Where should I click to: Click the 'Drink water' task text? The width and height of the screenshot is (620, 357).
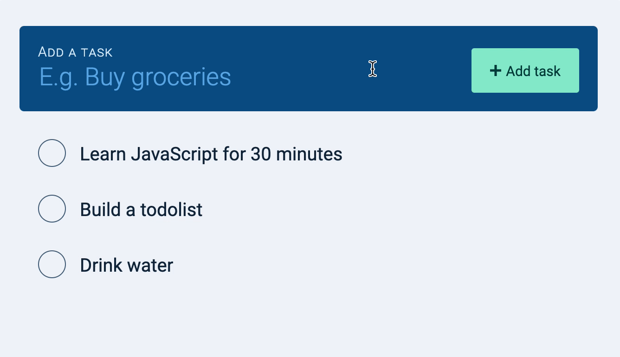point(126,265)
